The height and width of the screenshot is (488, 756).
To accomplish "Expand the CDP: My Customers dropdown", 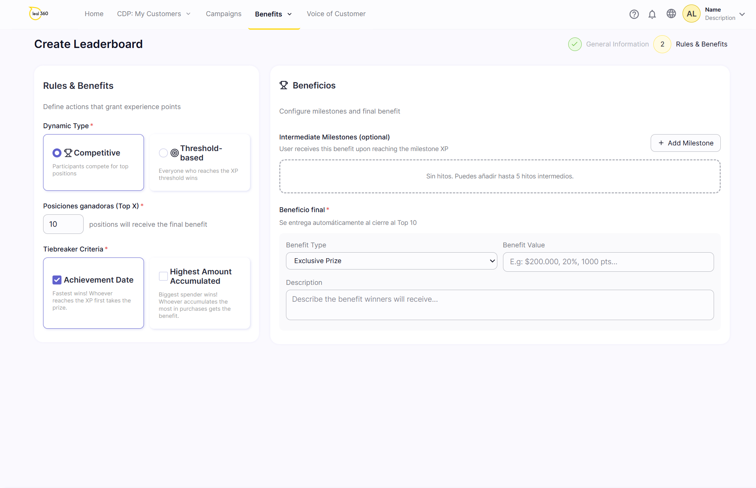I will (154, 14).
